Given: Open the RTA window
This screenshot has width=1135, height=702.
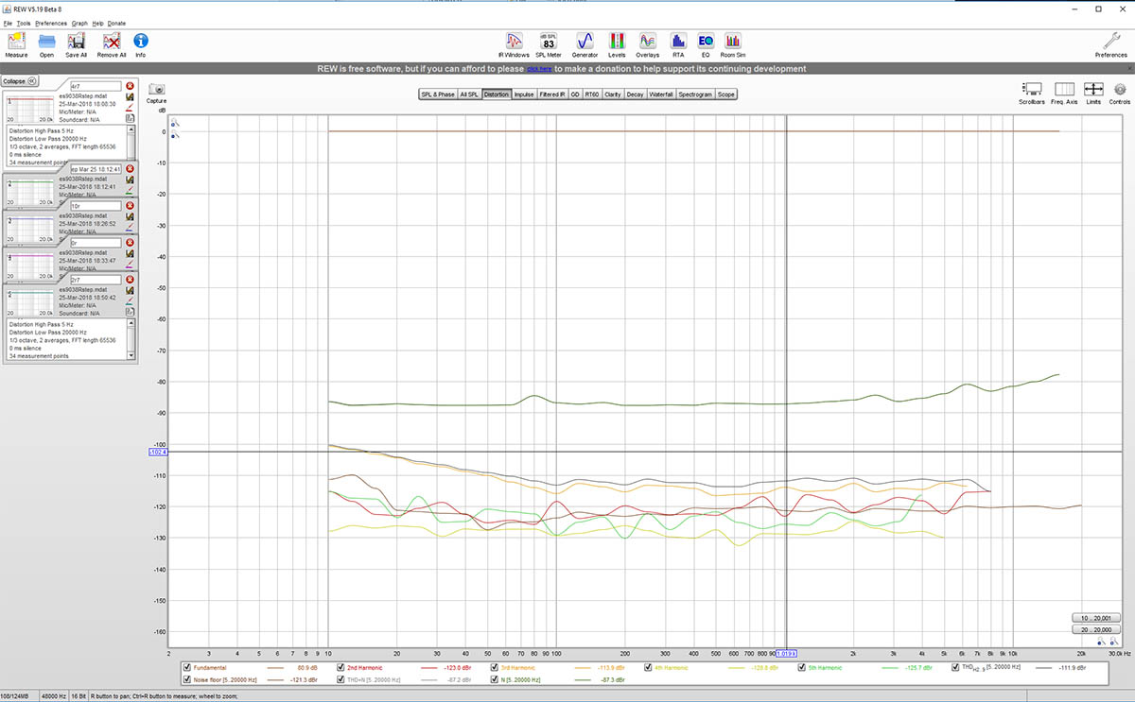Looking at the screenshot, I should [678, 41].
